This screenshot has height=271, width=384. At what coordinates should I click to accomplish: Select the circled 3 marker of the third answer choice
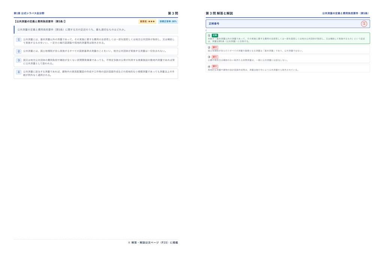(x=19, y=60)
